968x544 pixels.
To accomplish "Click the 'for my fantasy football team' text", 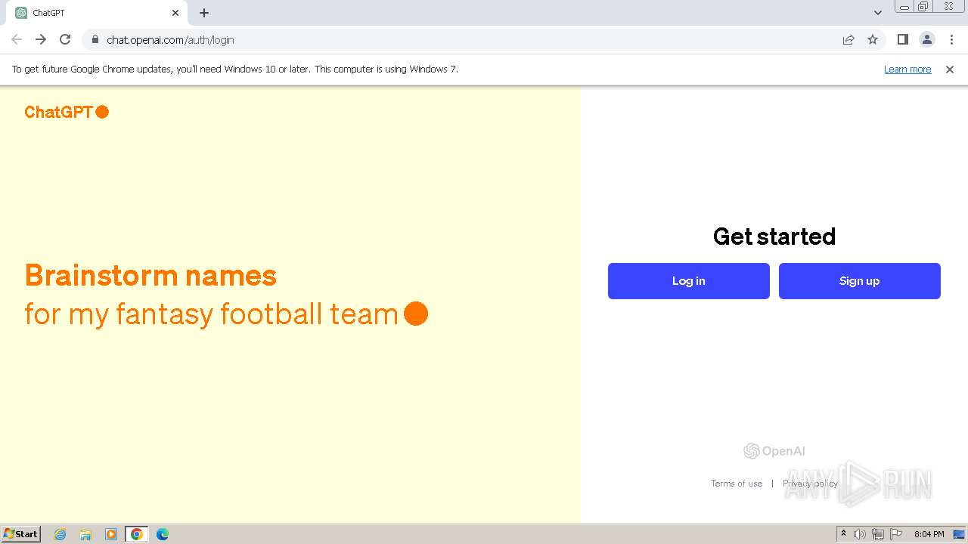I will tap(211, 314).
